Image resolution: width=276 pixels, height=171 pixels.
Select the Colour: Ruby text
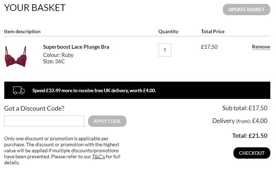click(x=58, y=55)
